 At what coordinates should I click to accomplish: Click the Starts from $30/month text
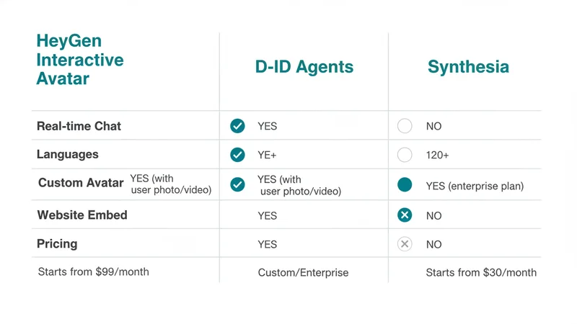pyautogui.click(x=481, y=273)
